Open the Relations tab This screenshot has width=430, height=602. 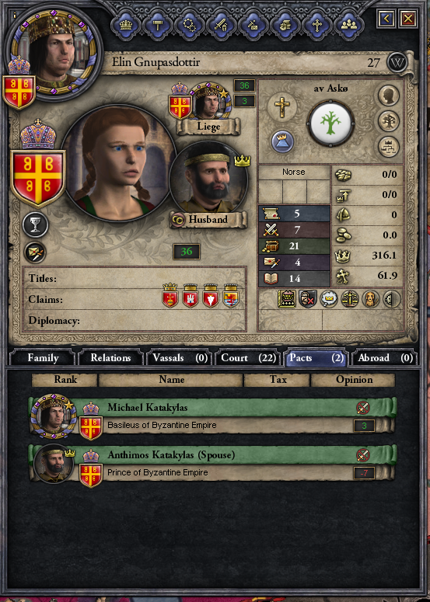point(110,358)
